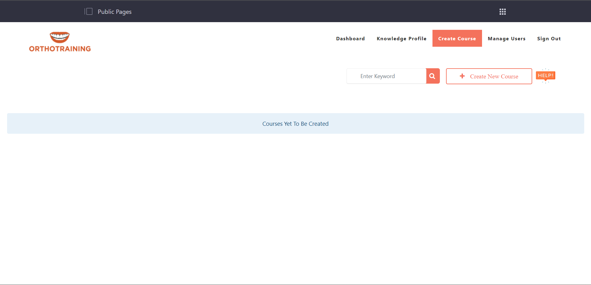Click the Create New Course button

click(x=489, y=76)
